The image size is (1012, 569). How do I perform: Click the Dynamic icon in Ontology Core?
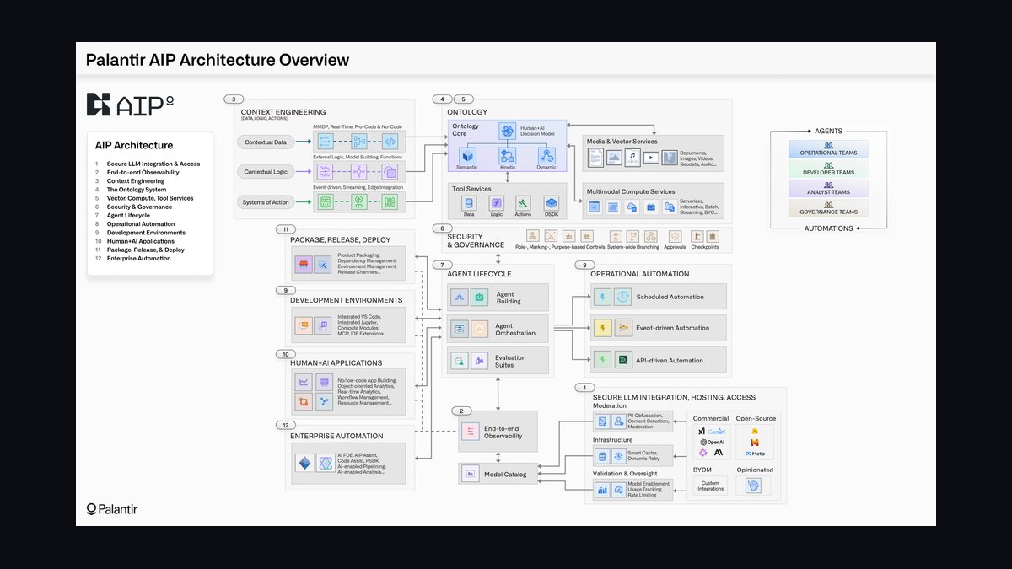pyautogui.click(x=546, y=155)
